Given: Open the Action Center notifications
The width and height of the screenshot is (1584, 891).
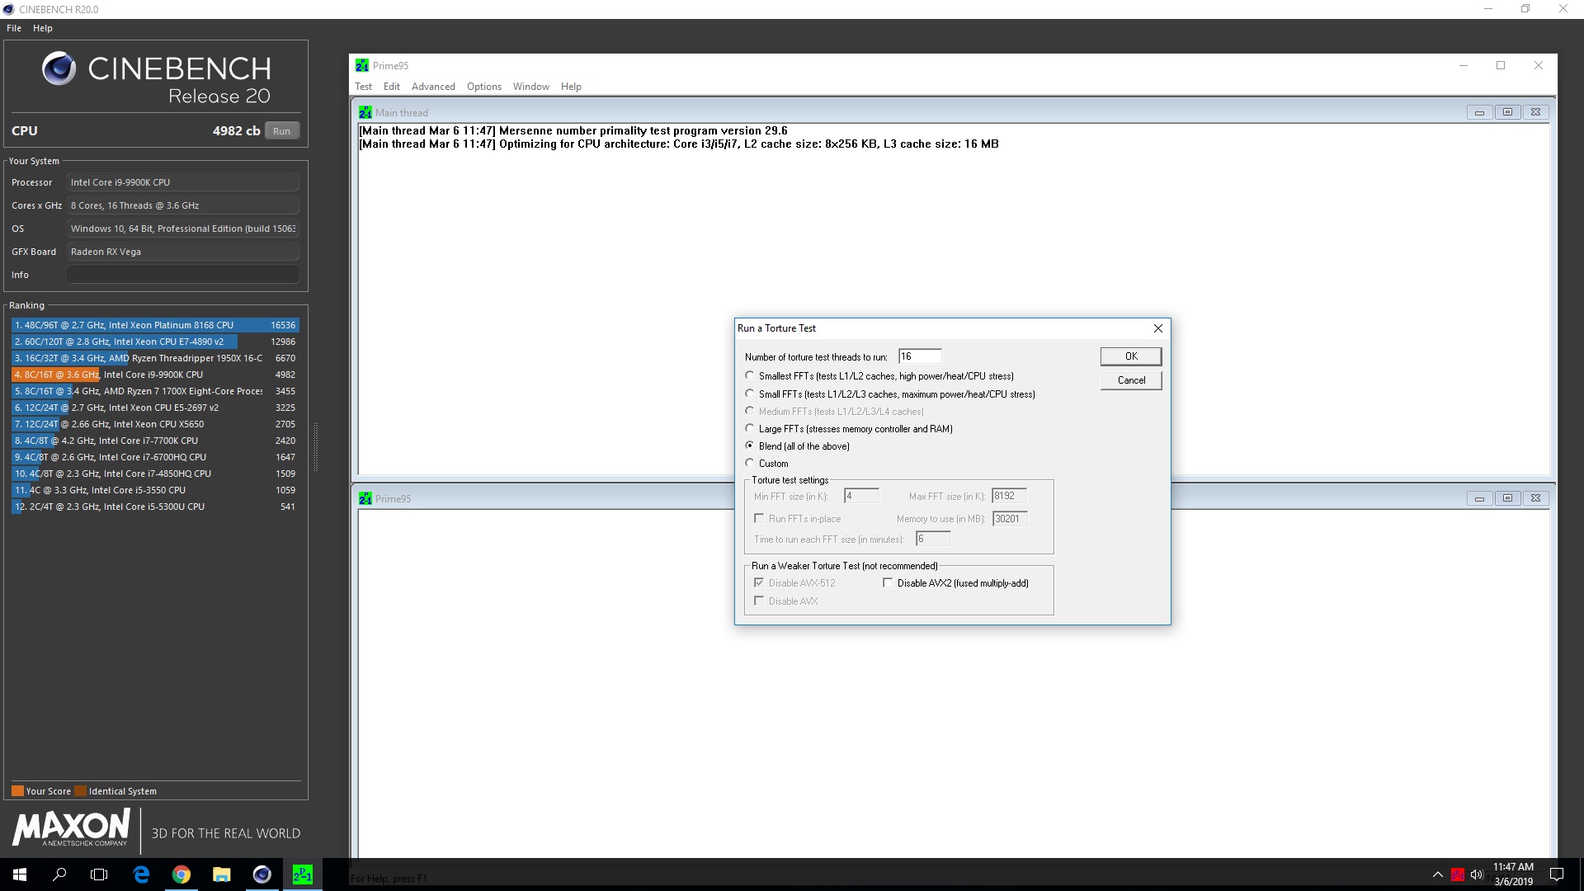Looking at the screenshot, I should pyautogui.click(x=1557, y=874).
